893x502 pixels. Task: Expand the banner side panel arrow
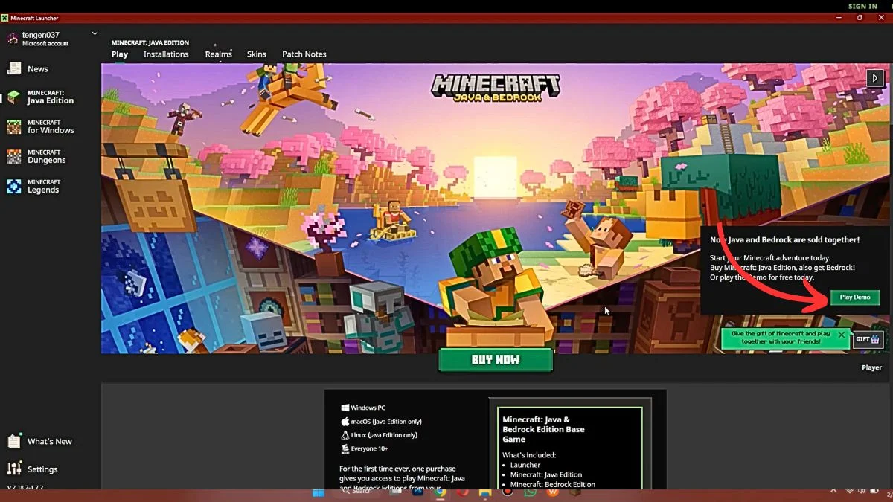(874, 77)
